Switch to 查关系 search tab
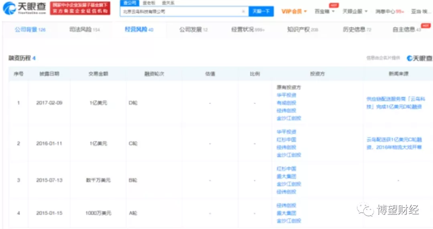The width and height of the screenshot is (433, 229). point(160,3)
